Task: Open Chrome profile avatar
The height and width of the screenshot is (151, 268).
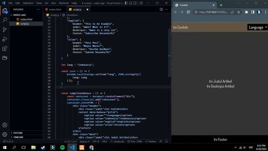Action: pyautogui.click(x=259, y=12)
